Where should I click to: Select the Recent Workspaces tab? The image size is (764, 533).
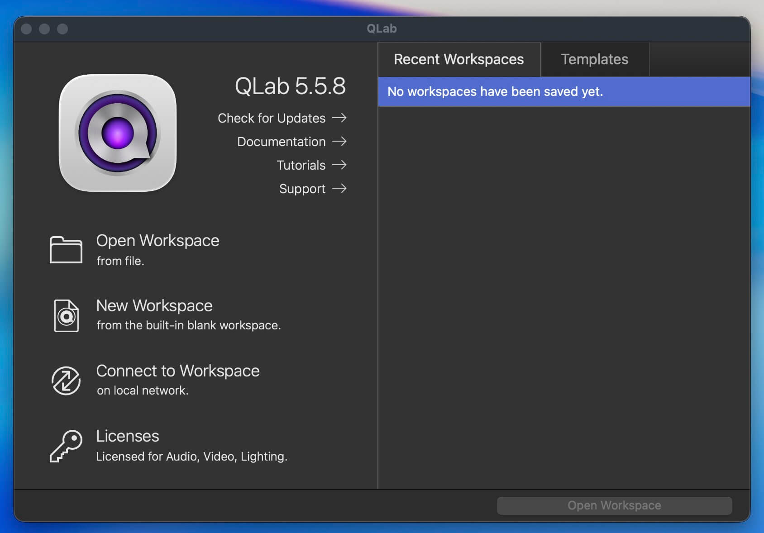pos(458,59)
